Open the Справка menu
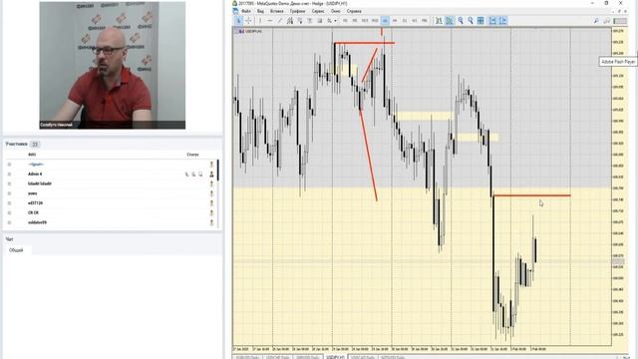The image size is (638, 359). point(354,11)
